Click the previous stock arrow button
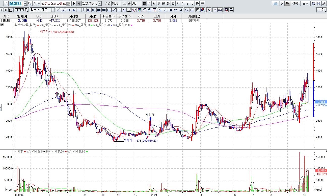The image size is (327, 196). (79, 4)
